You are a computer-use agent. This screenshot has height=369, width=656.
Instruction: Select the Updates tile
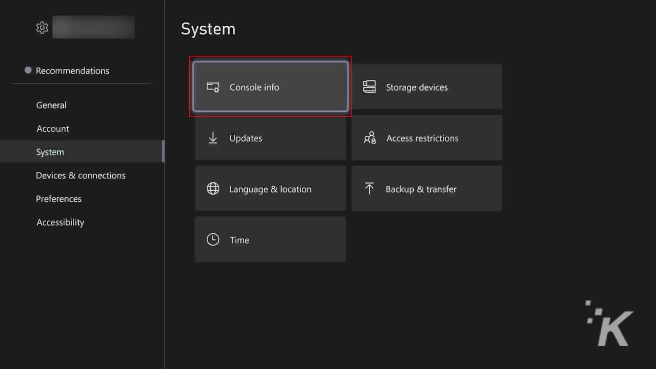270,138
